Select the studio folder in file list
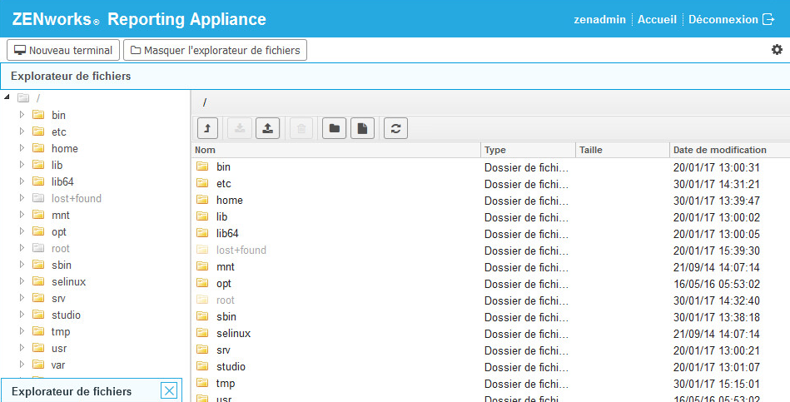The width and height of the screenshot is (790, 402). click(231, 366)
